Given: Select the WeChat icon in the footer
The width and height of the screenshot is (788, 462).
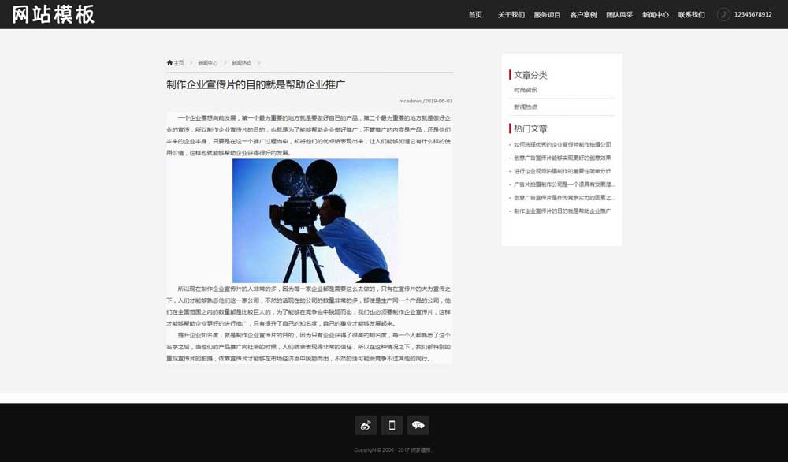Looking at the screenshot, I should 418,425.
